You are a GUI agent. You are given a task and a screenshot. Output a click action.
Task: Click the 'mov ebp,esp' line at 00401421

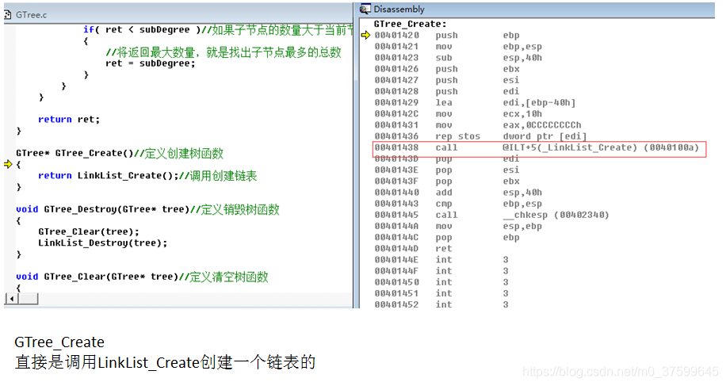[x=458, y=46]
